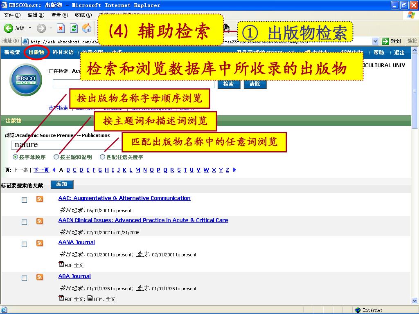Open the 编辑(E) menu
Viewport: 419px width, 314px height.
point(36,15)
